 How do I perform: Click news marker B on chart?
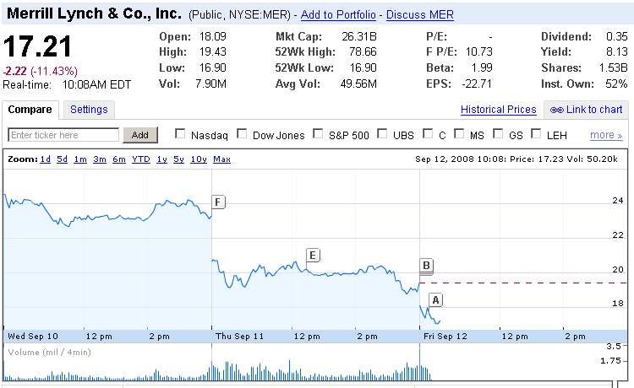coord(427,267)
